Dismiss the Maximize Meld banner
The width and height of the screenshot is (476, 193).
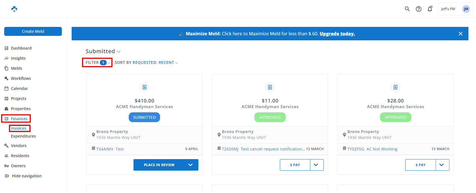(460, 34)
